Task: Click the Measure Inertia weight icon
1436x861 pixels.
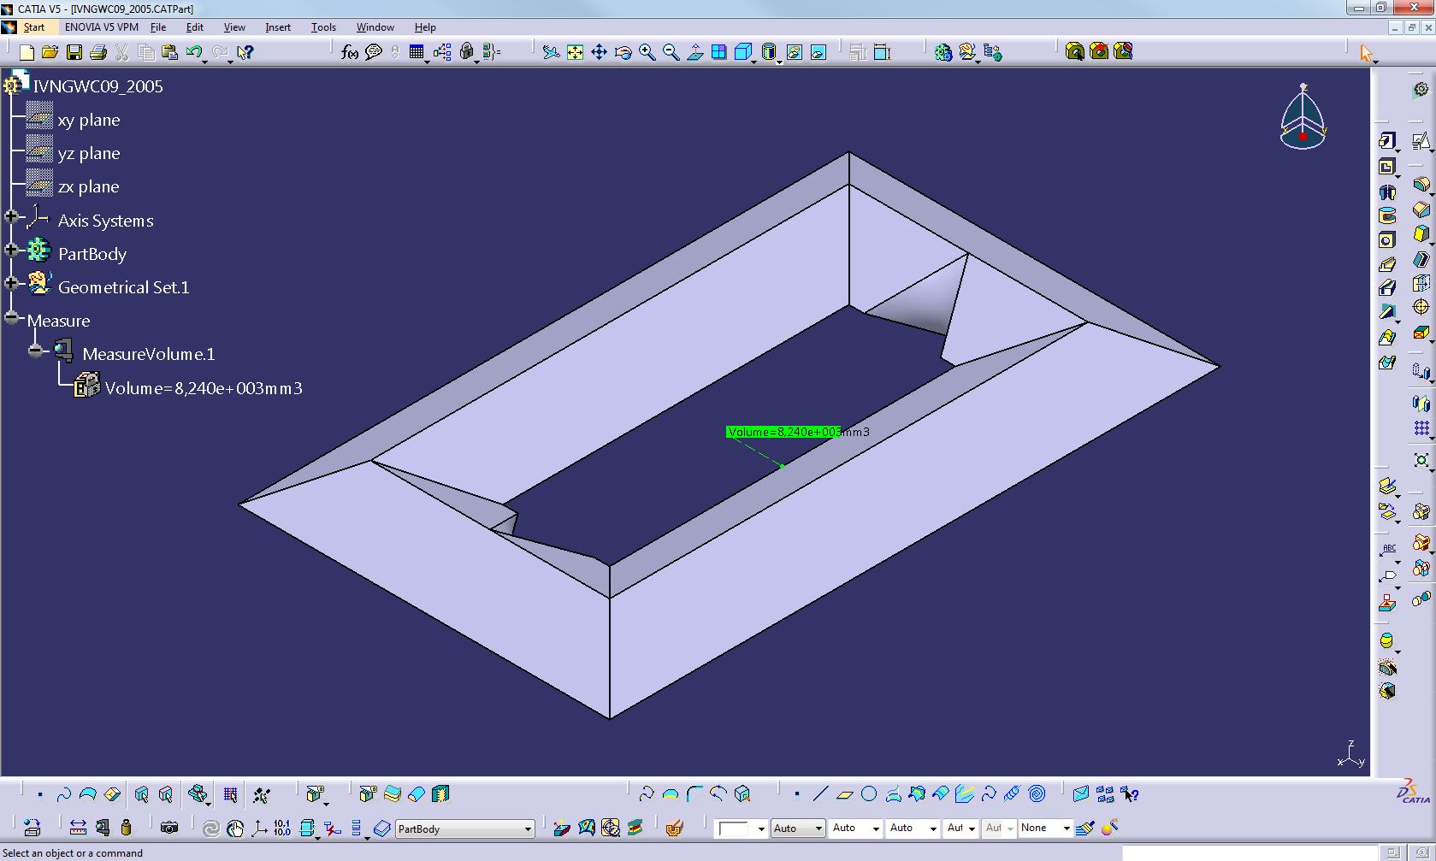Action: [127, 828]
